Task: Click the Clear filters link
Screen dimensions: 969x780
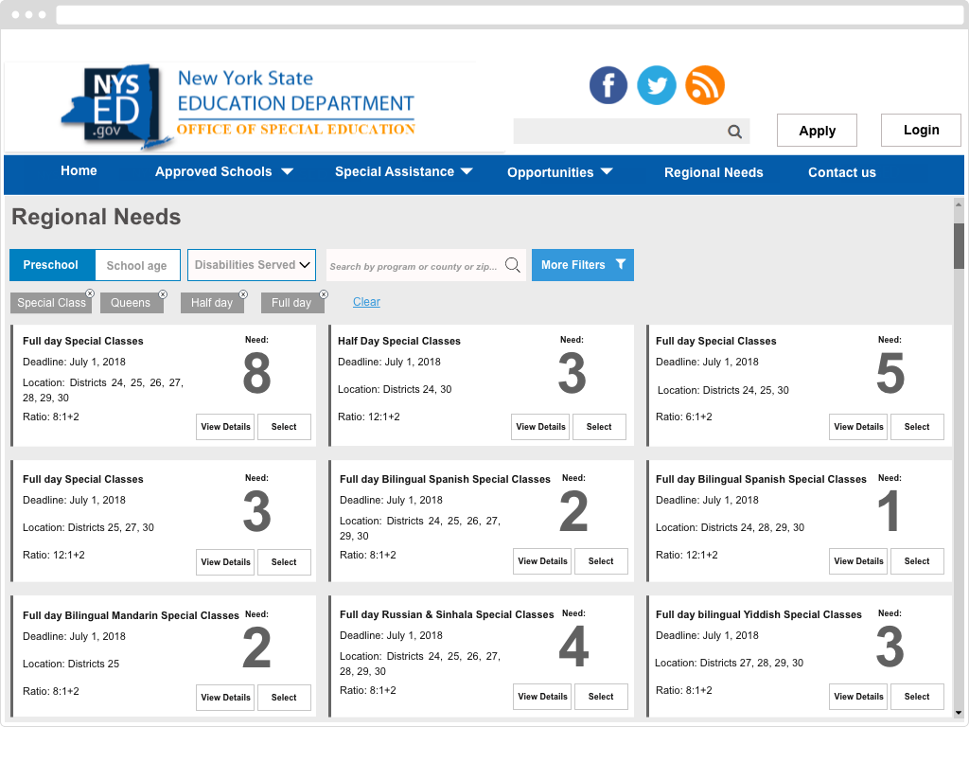Action: [x=366, y=302]
